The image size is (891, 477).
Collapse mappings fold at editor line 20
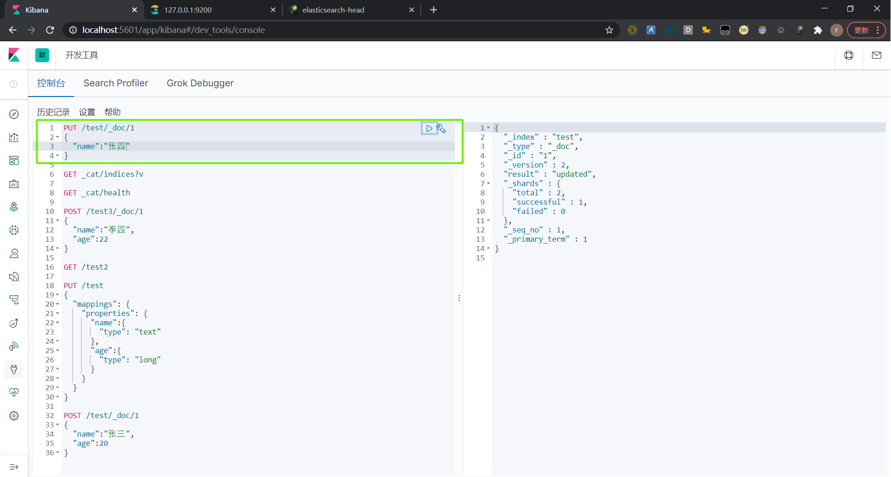pos(58,304)
